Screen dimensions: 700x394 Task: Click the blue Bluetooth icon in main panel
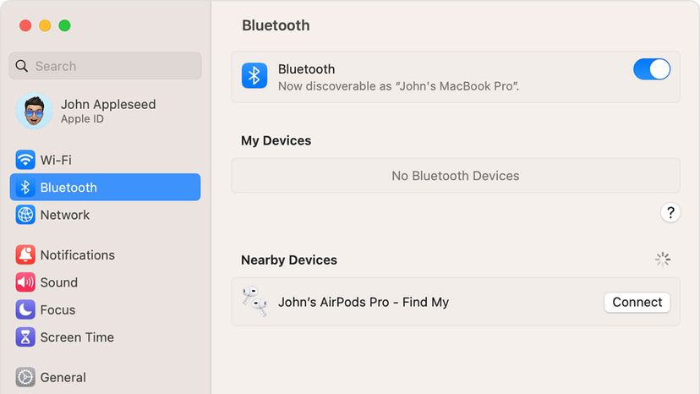click(254, 75)
